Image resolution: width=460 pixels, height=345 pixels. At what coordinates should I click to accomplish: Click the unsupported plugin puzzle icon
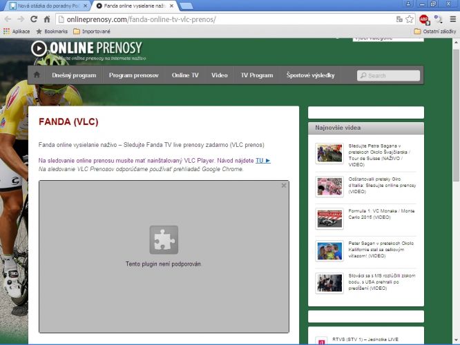164,239
